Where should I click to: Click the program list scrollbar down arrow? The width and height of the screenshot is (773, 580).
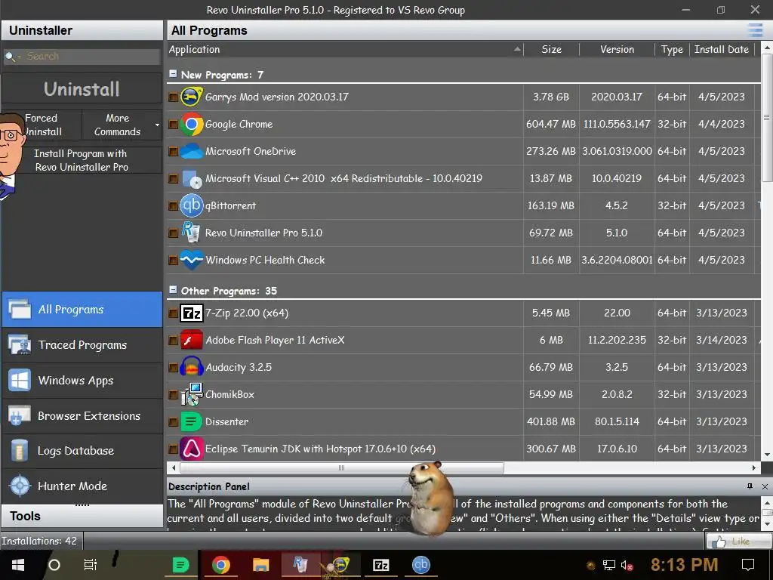tap(767, 454)
